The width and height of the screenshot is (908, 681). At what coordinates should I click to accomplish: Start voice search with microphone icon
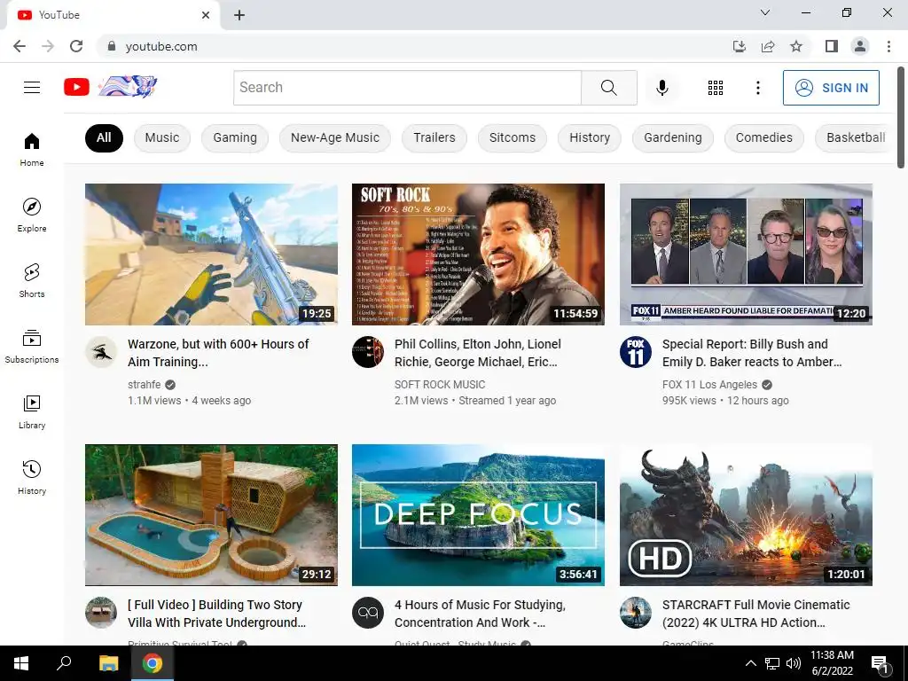pos(661,88)
